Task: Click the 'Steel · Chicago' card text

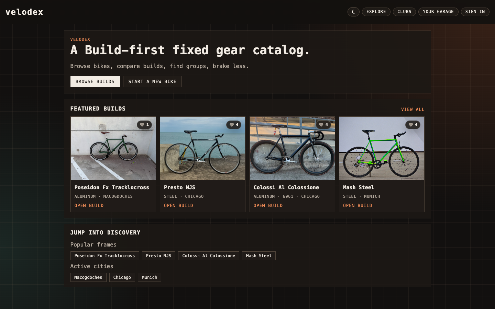Action: 184,196
